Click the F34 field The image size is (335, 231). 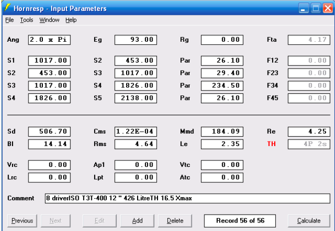(309, 85)
